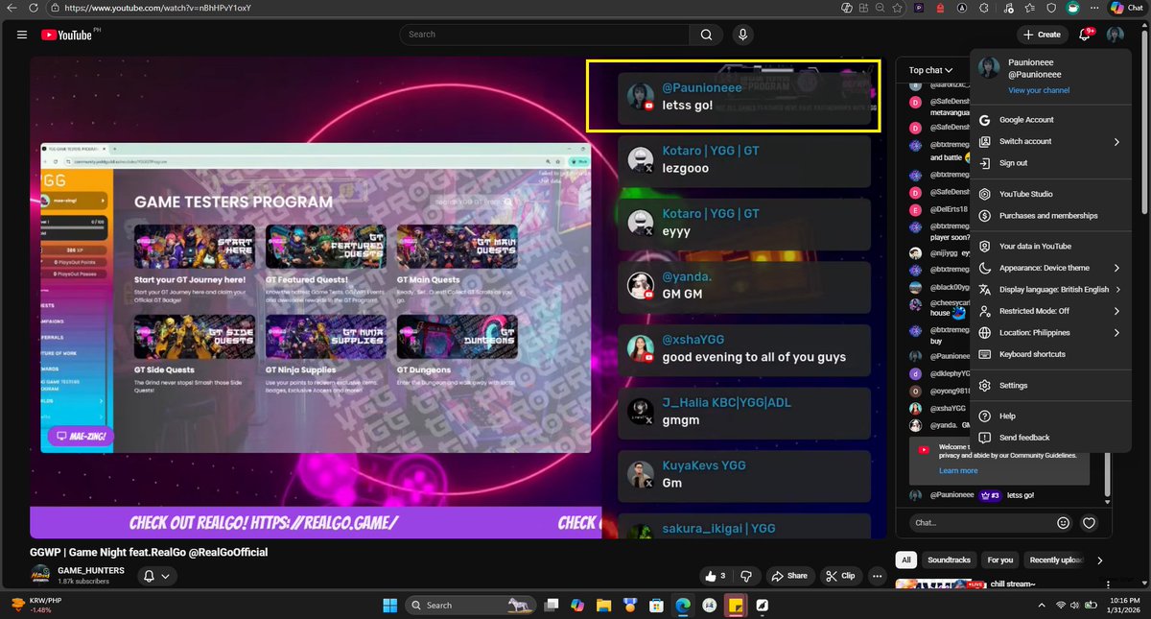Select the For you filter chip
This screenshot has height=619, width=1151.
point(1000,559)
